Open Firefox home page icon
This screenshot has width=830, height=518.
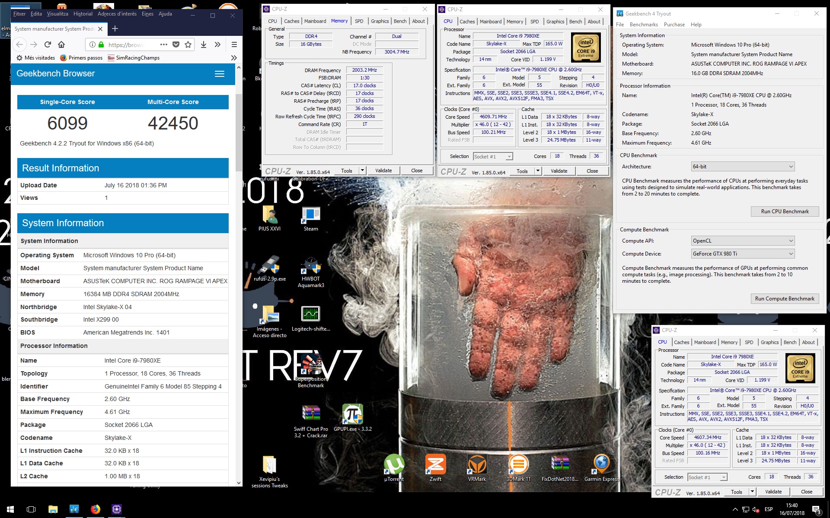(61, 44)
